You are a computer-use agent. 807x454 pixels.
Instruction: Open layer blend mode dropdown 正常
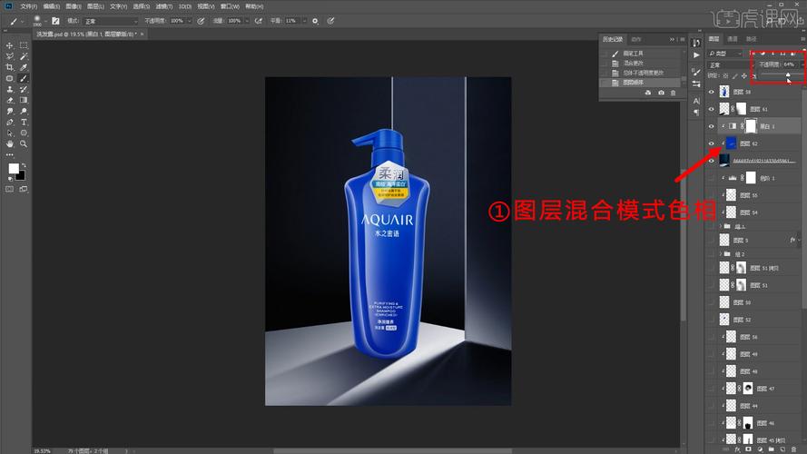(x=729, y=64)
